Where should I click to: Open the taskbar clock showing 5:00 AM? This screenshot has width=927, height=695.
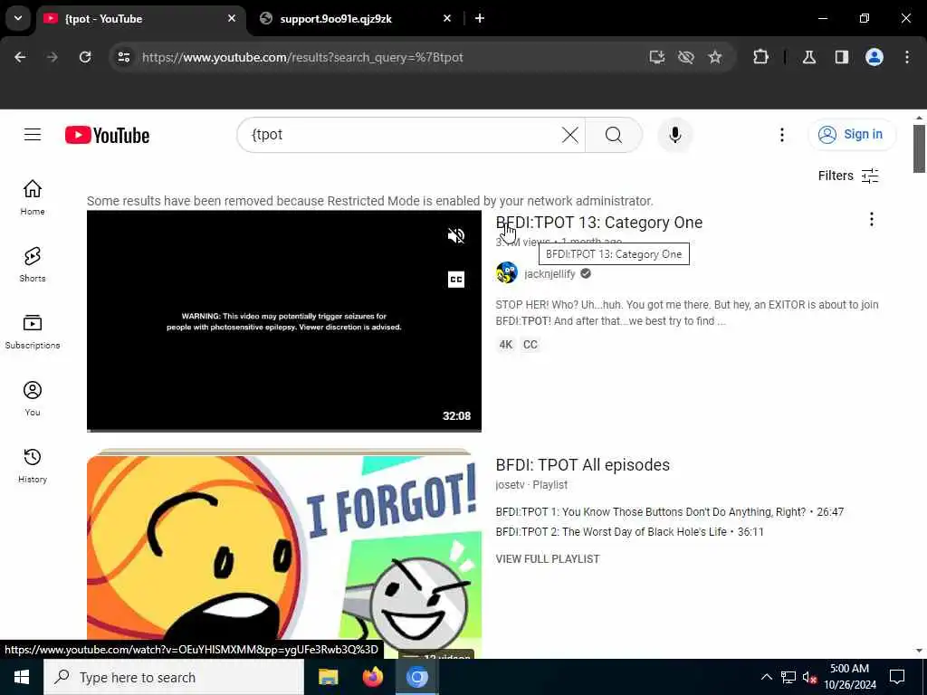click(849, 677)
